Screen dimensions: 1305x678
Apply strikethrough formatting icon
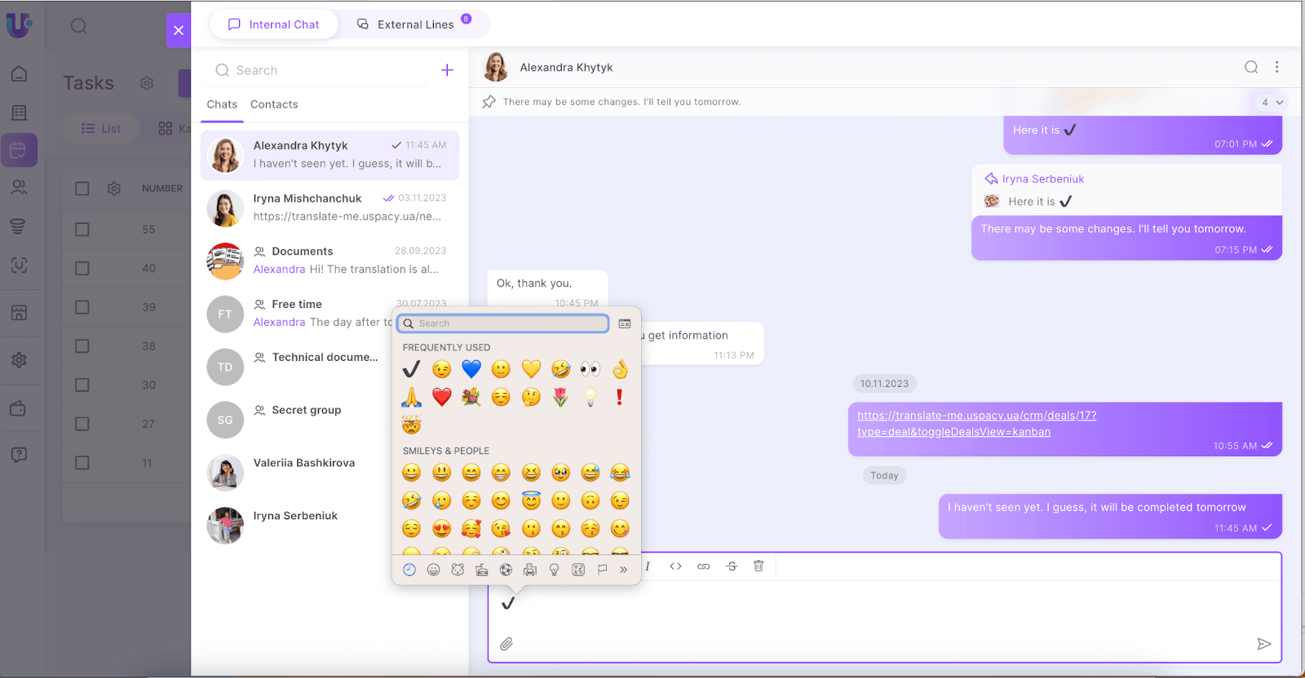[732, 566]
